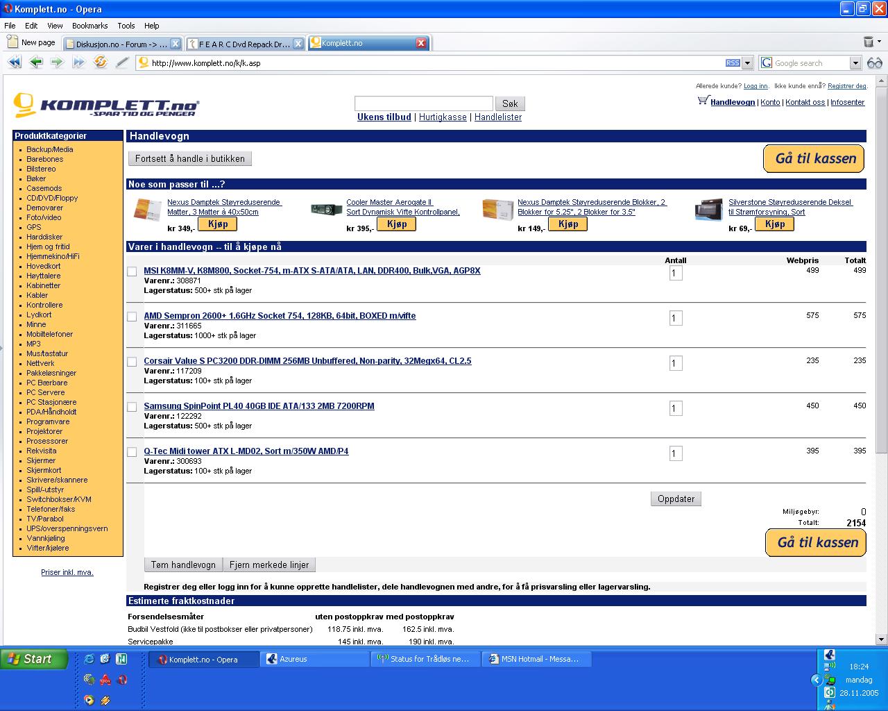Launch Opera from the quick launch area
The width and height of the screenshot is (888, 711).
(x=122, y=680)
